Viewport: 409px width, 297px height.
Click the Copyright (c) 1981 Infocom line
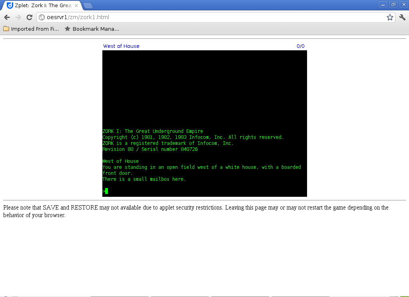[193, 137]
